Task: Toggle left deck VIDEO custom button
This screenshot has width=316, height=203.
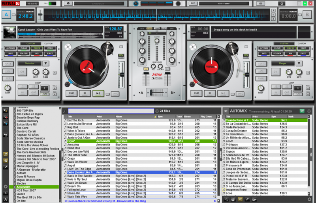Action: [x=50, y=48]
